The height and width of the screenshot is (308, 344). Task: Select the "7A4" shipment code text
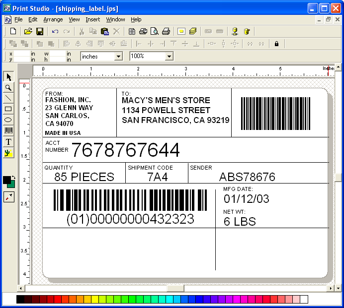point(157,177)
